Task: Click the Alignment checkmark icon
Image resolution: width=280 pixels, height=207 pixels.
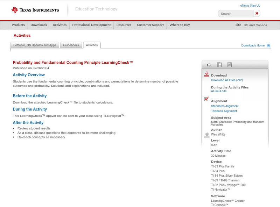Action: [206, 99]
